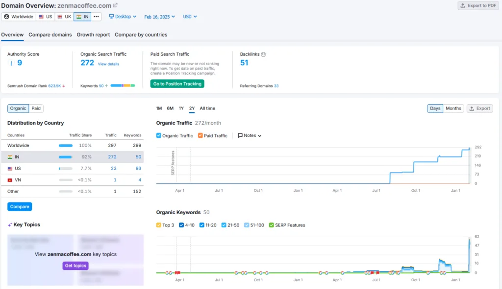Select the IN database tab

(82, 17)
